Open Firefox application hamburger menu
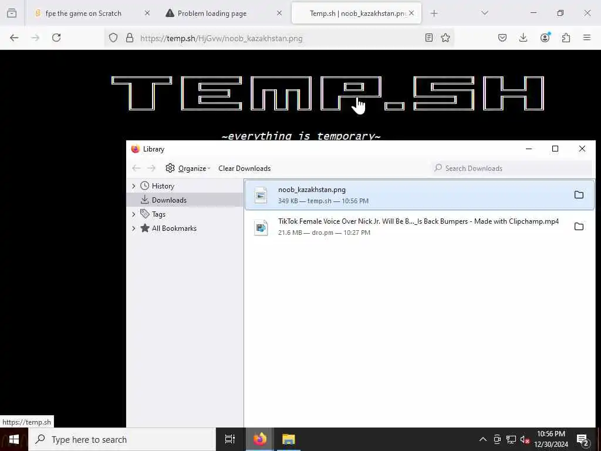This screenshot has width=601, height=451. [x=587, y=38]
